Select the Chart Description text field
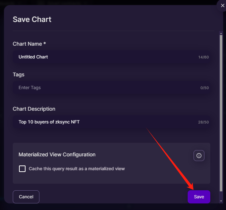Screen dimensions: 226x210 click(x=111, y=122)
